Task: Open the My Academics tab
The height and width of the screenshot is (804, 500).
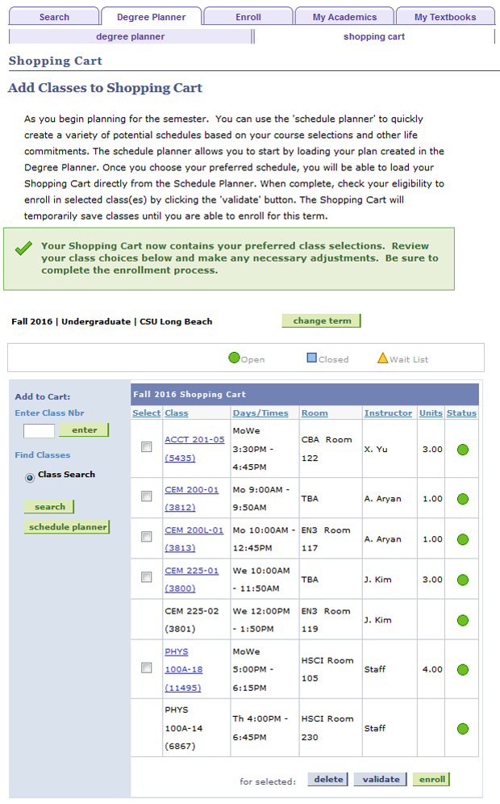Action: 345,16
